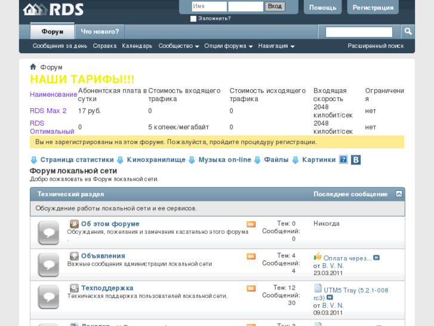Select the Форум tab
The image size is (434, 326).
click(x=53, y=31)
